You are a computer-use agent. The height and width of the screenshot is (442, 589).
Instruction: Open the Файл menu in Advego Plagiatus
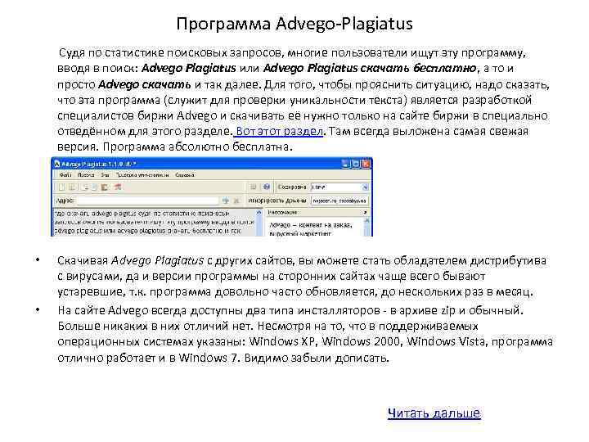(x=65, y=175)
